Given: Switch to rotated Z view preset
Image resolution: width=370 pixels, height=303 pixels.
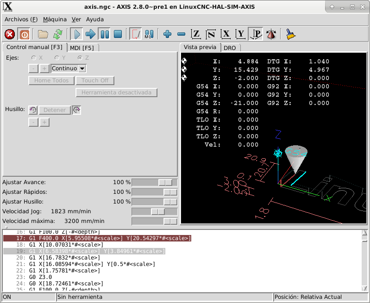Looking at the screenshot, I should click(x=211, y=34).
